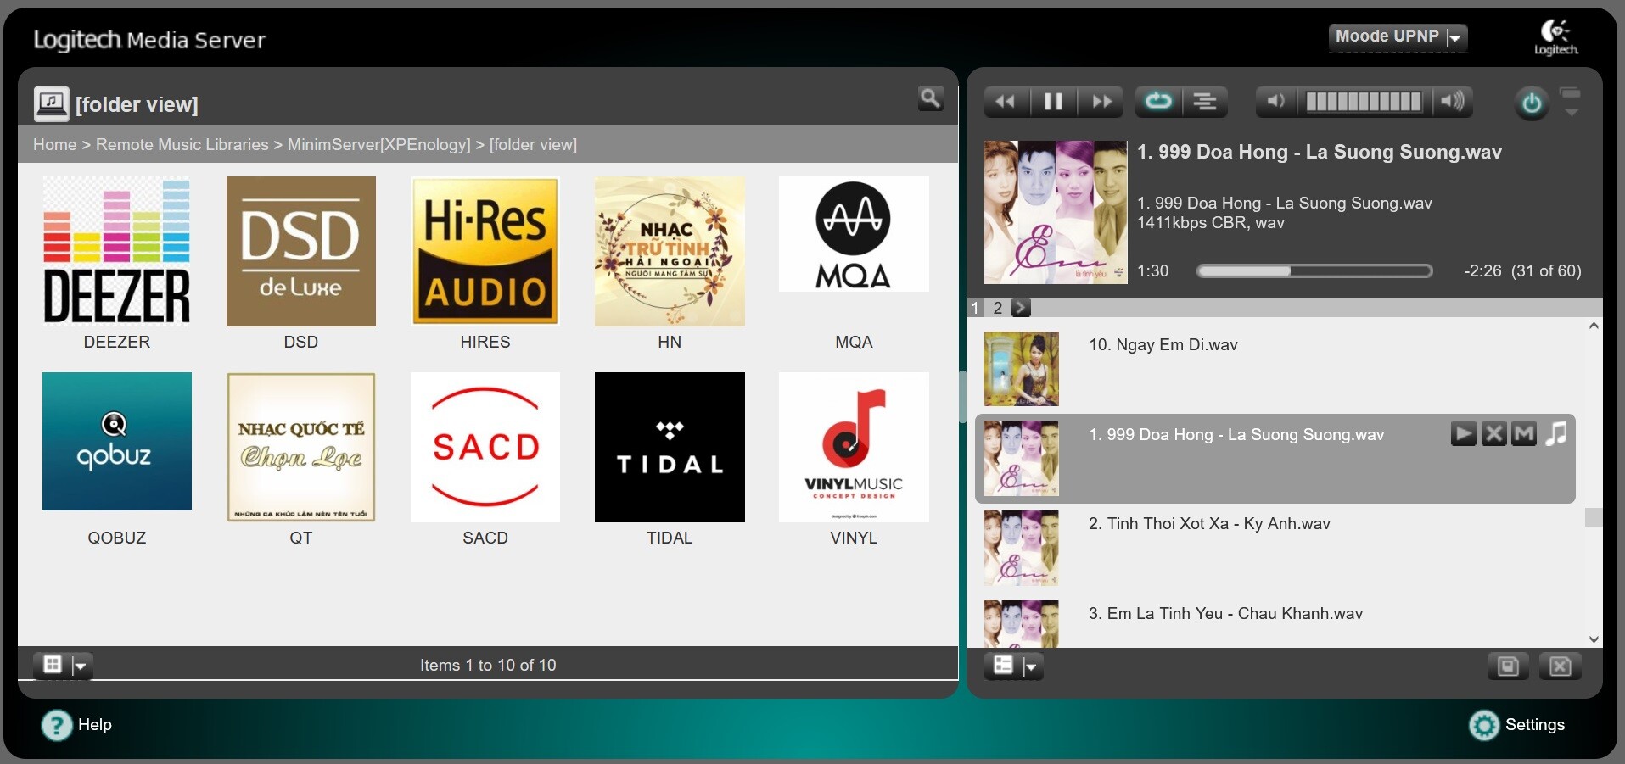Open the DEEZER folder
The image size is (1625, 764).
click(x=117, y=251)
